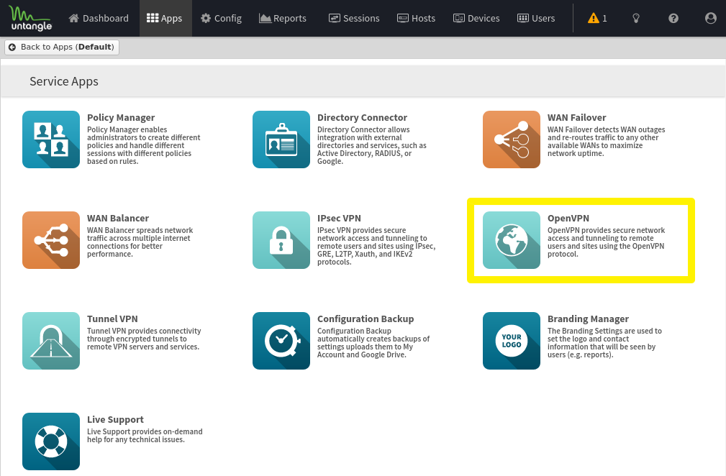726x476 pixels.
Task: Select the WAN Balancer title
Action: (118, 218)
